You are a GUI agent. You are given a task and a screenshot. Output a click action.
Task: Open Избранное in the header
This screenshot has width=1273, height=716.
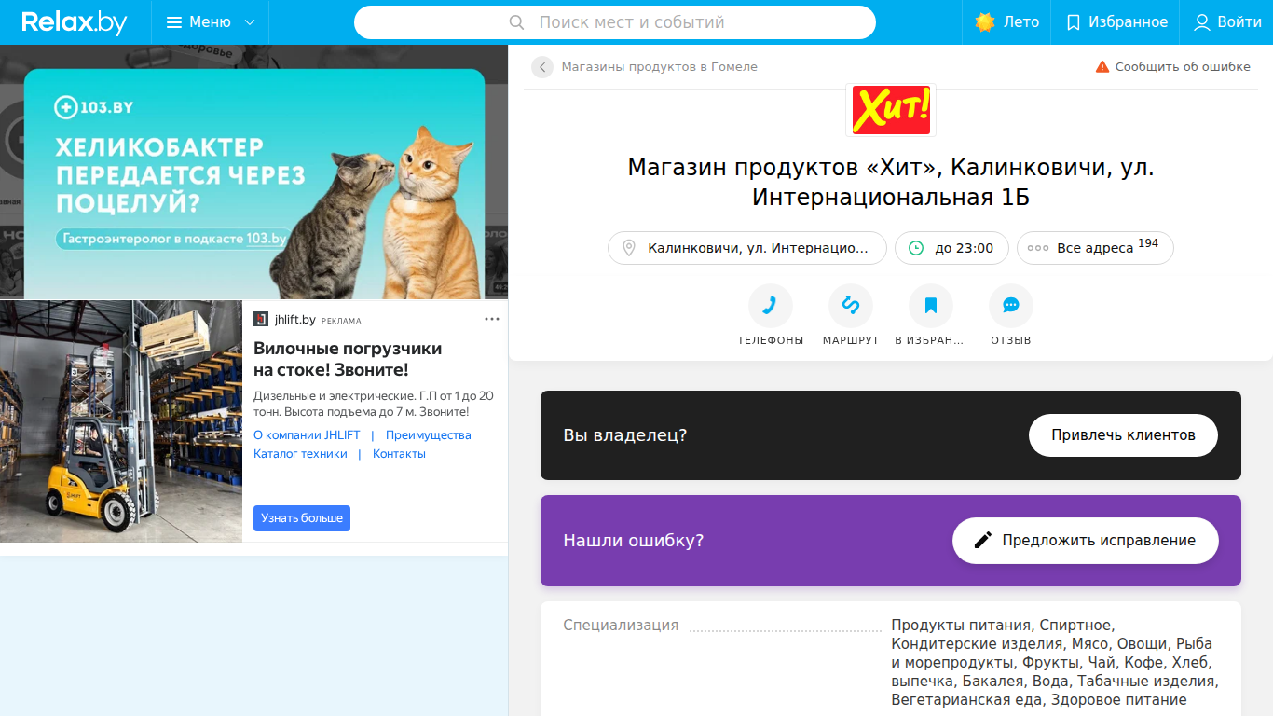(1116, 22)
